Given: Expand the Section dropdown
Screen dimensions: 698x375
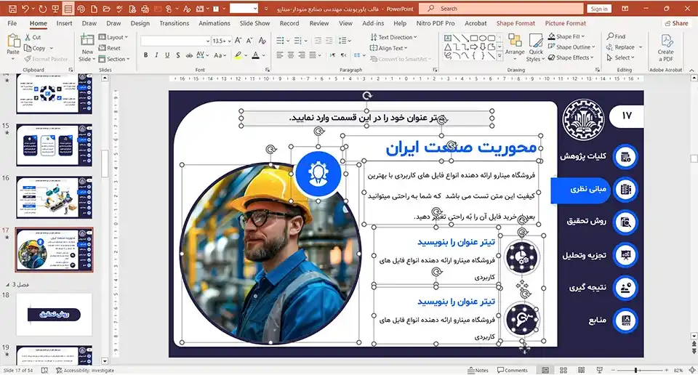Looking at the screenshot, I should tap(114, 59).
